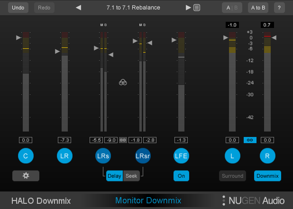The height and width of the screenshot is (209, 293).
Task: Toggle the LRs/LRsr link chain icon
Action: coord(123,140)
